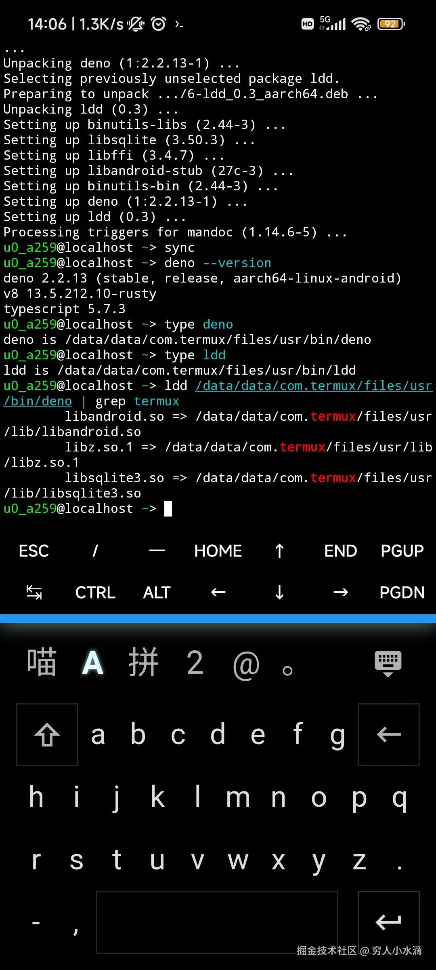The image size is (436, 970).
Task: Tap the PGUP extra key
Action: coord(402,551)
